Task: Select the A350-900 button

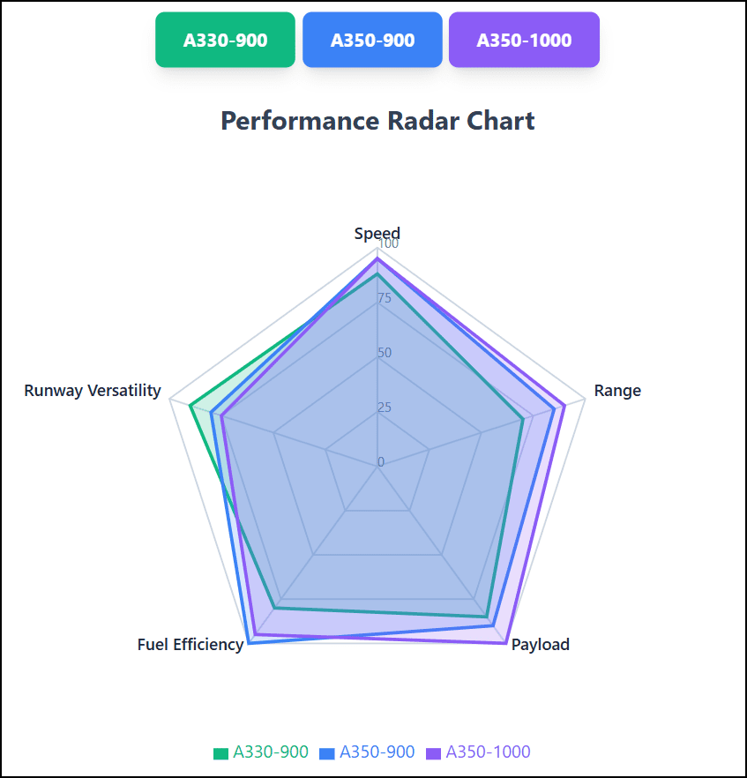Action: pyautogui.click(x=372, y=40)
